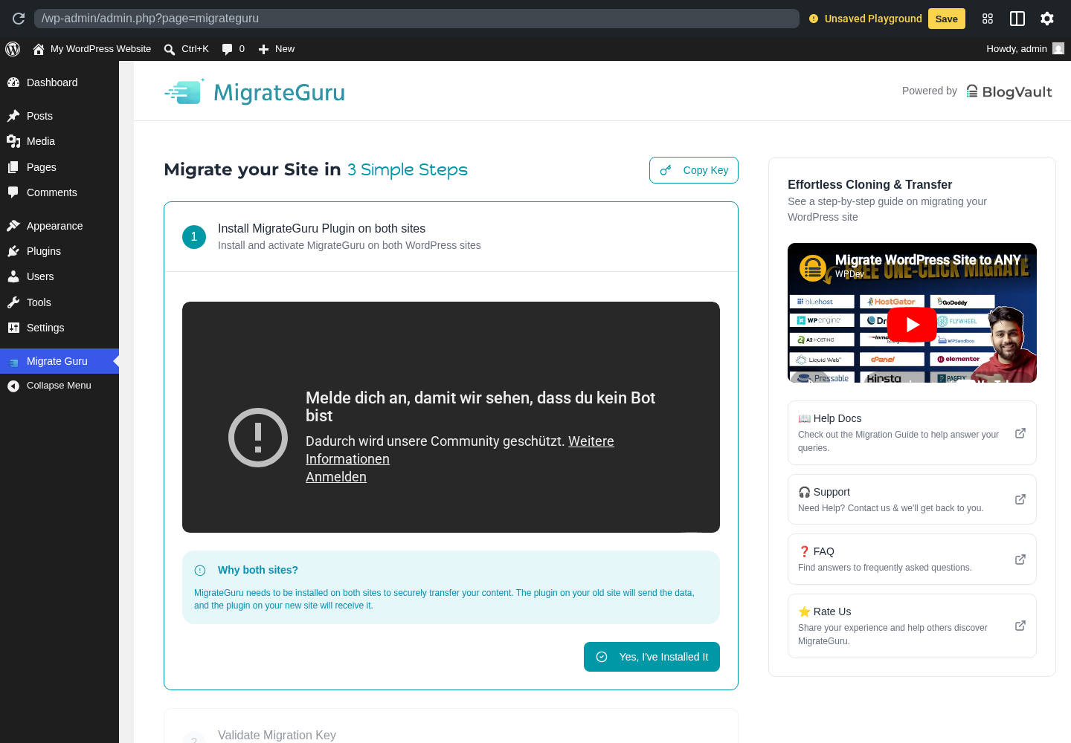Open the Support card

click(912, 499)
